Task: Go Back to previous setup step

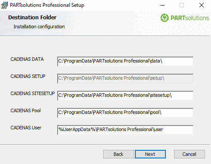Action: coord(119,154)
